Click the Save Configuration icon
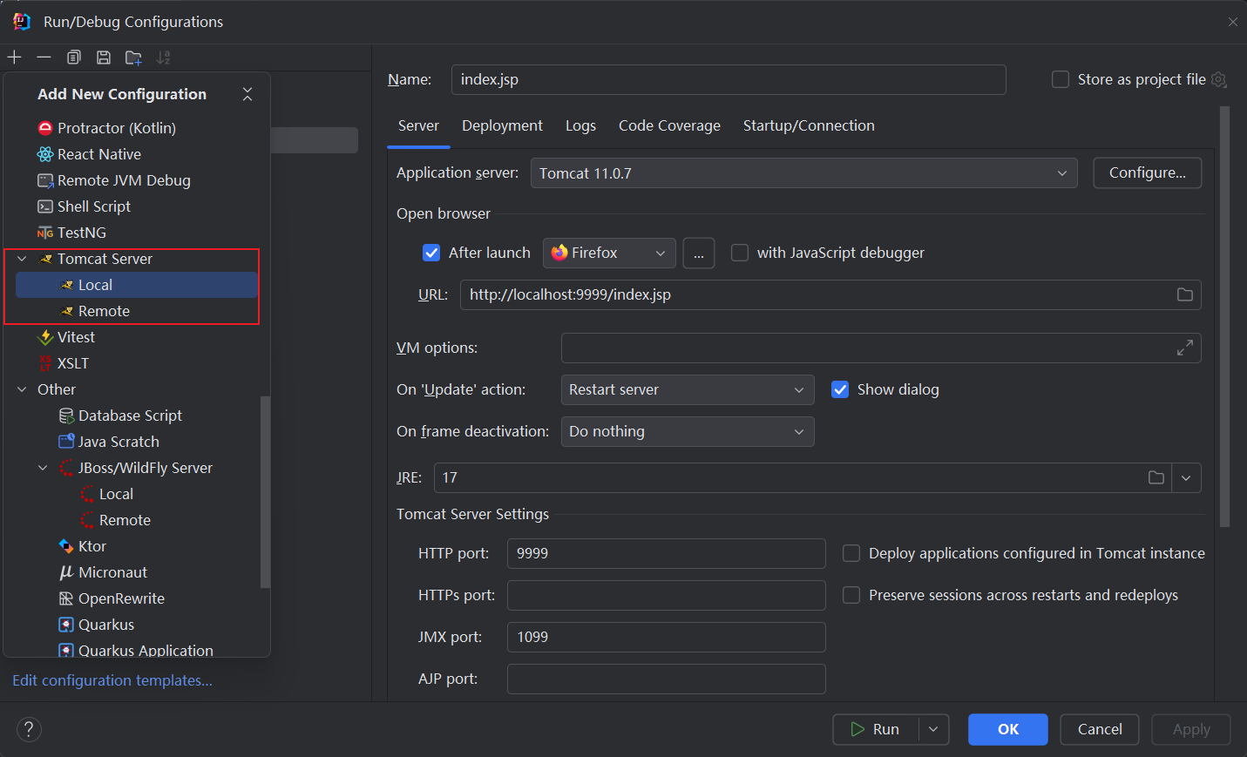The height and width of the screenshot is (757, 1247). pyautogui.click(x=104, y=57)
